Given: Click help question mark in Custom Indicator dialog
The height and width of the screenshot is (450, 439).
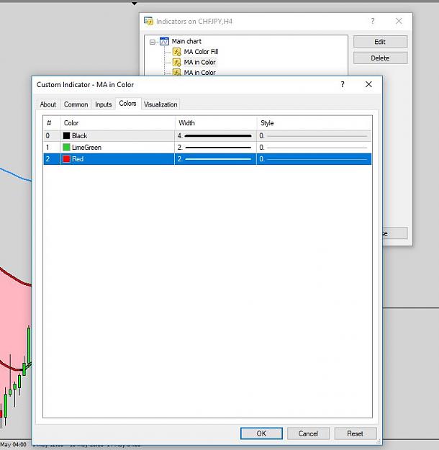Looking at the screenshot, I should tap(343, 84).
